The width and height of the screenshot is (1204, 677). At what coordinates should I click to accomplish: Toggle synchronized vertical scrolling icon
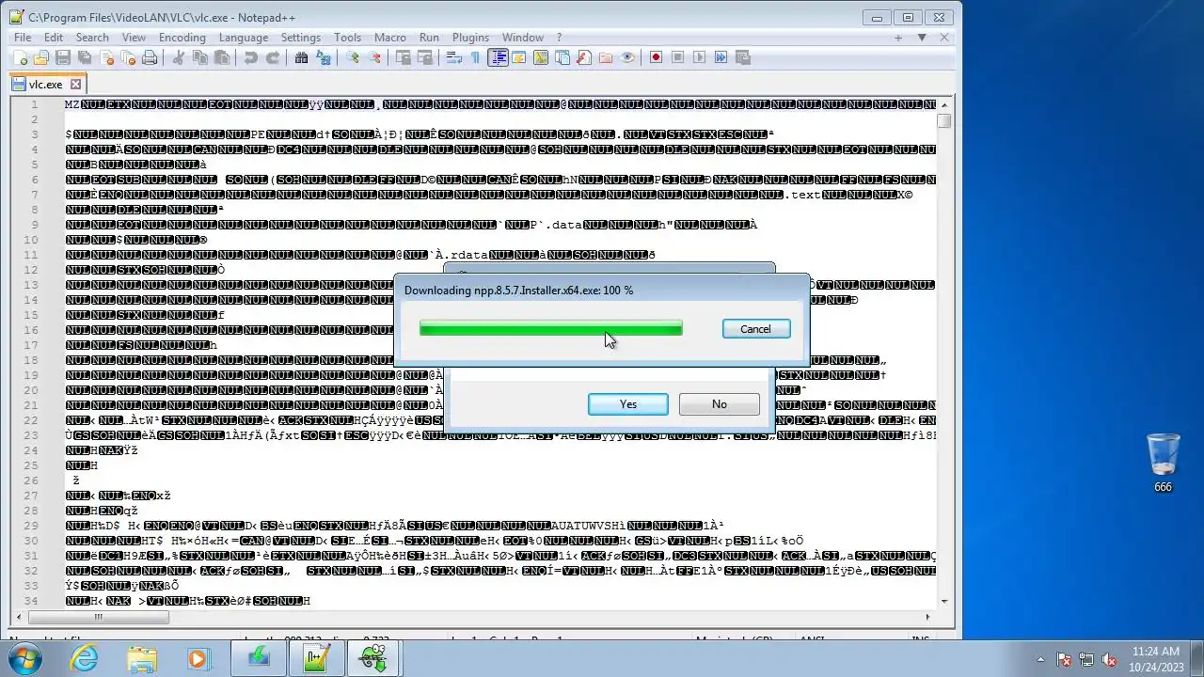tap(403, 57)
